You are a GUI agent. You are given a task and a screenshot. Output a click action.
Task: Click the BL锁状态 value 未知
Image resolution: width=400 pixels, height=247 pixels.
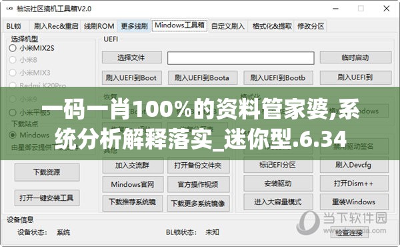(212, 232)
